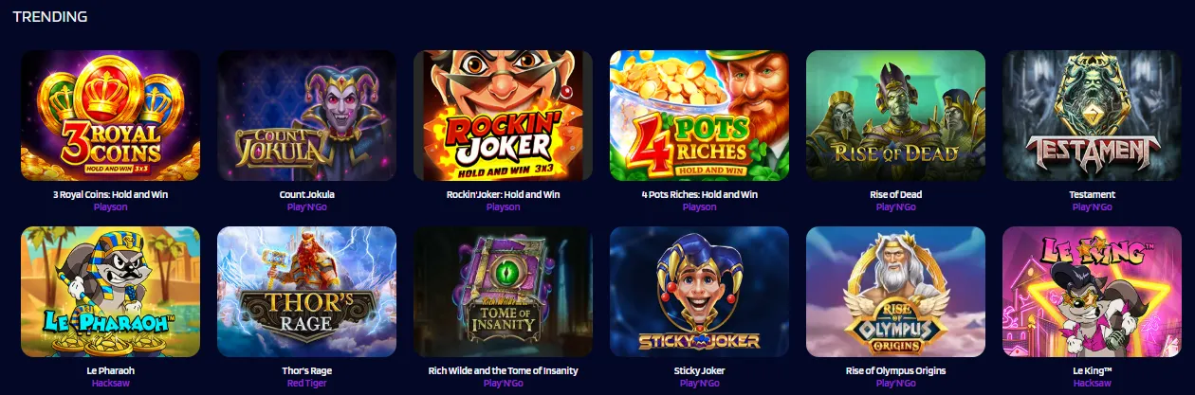This screenshot has width=1195, height=395.
Task: Select the Thor's Rage game image
Action: (306, 292)
